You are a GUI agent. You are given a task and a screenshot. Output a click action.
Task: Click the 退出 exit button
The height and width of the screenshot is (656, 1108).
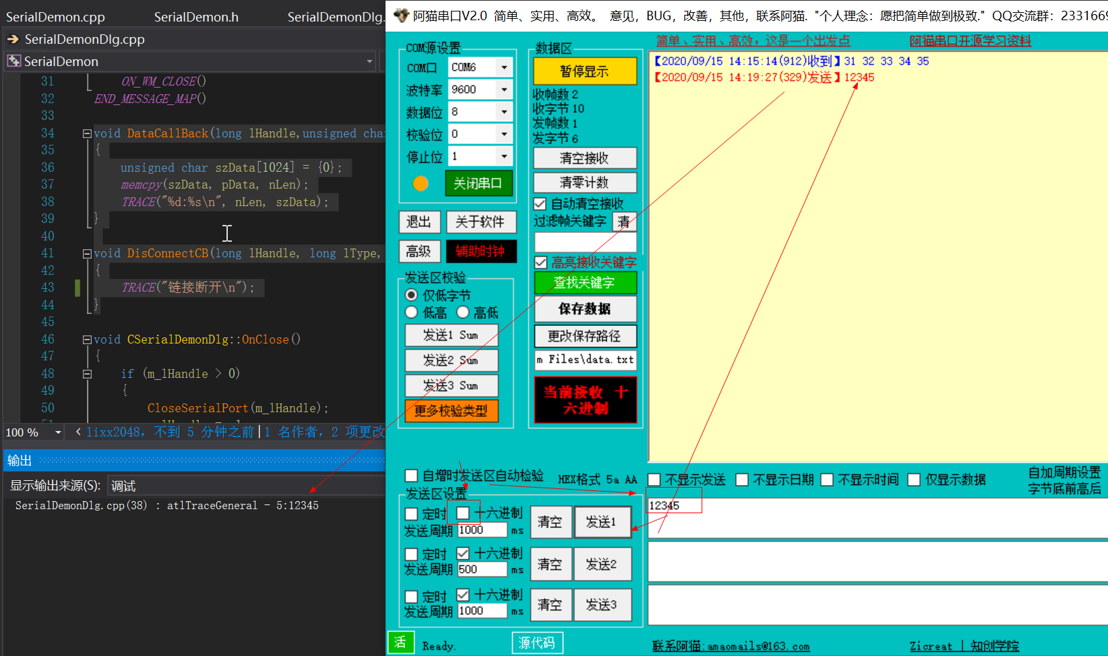coord(420,222)
